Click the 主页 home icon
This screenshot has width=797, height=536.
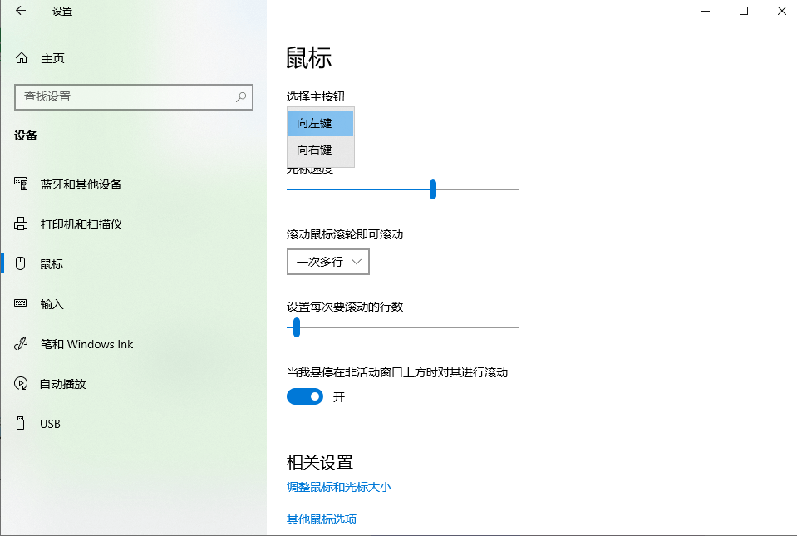pos(20,57)
